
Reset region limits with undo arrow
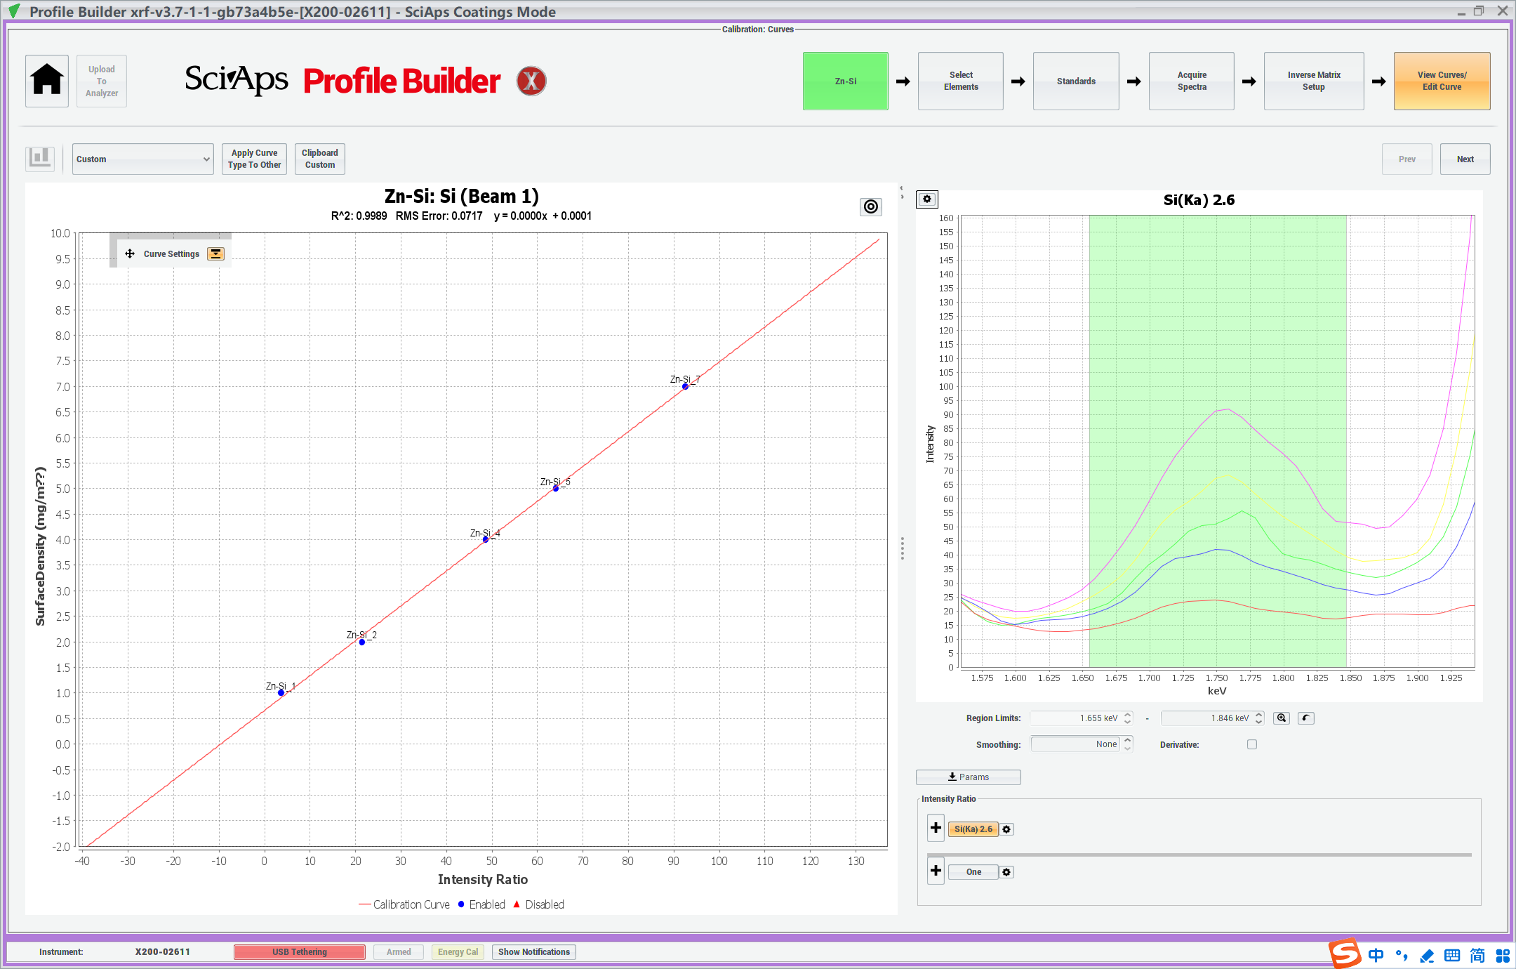point(1305,718)
